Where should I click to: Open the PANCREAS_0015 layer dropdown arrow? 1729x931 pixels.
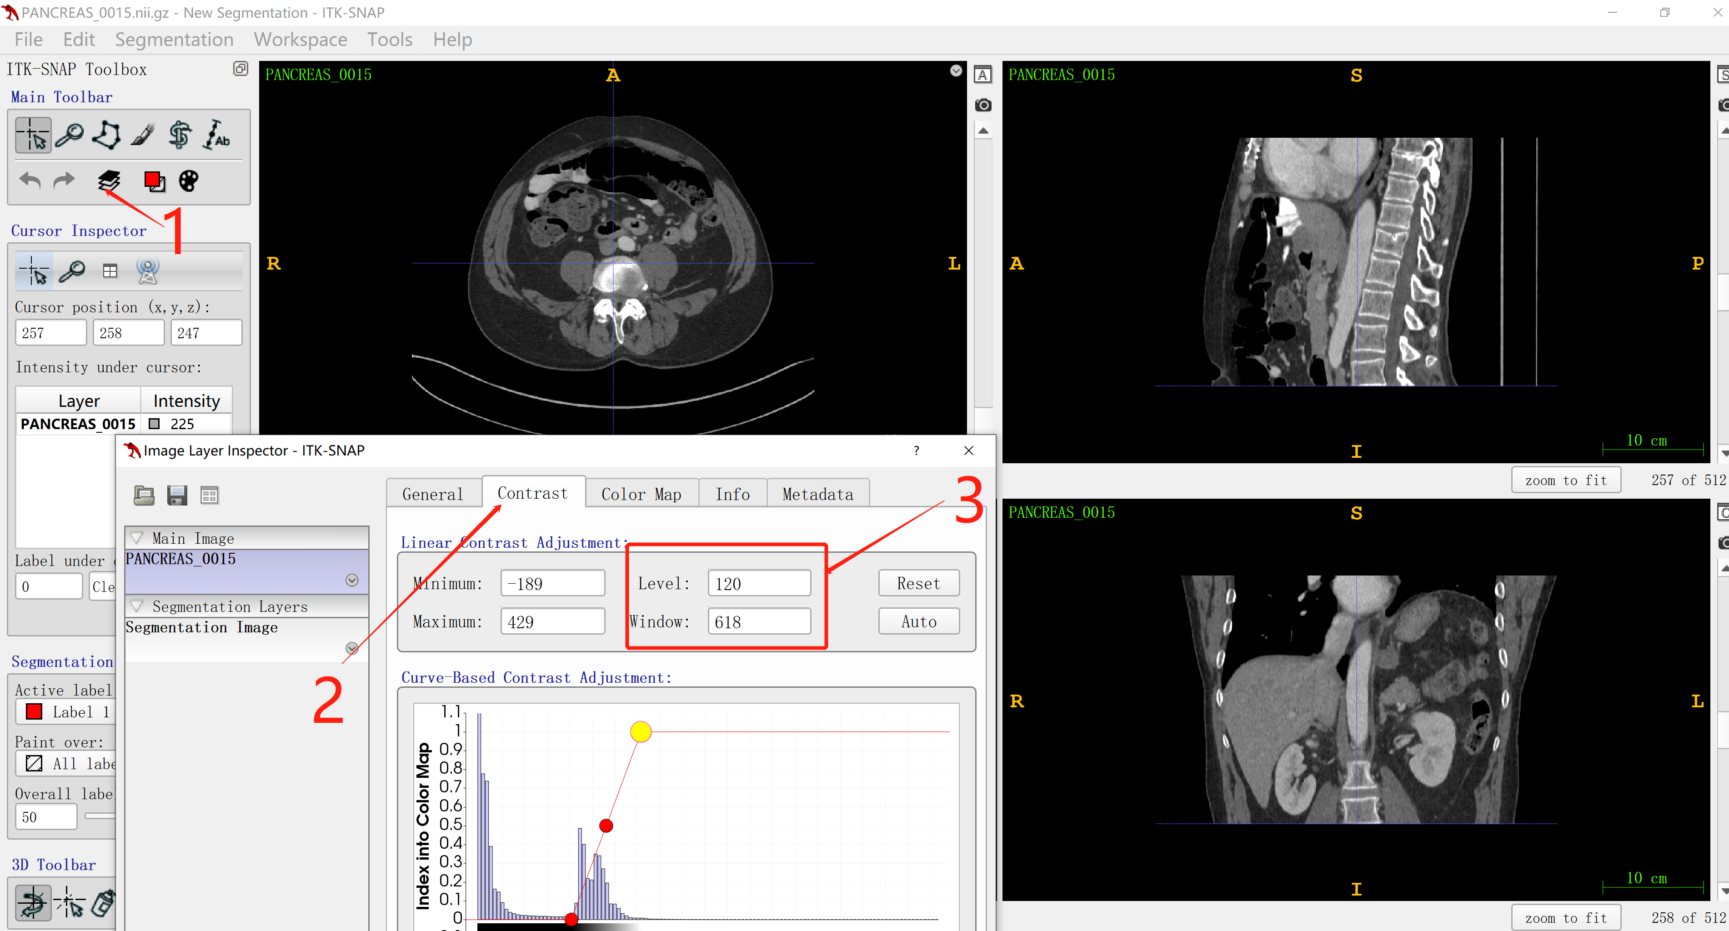click(352, 580)
